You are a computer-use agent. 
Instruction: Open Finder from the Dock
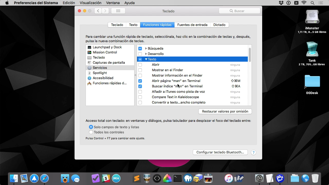click(14, 178)
